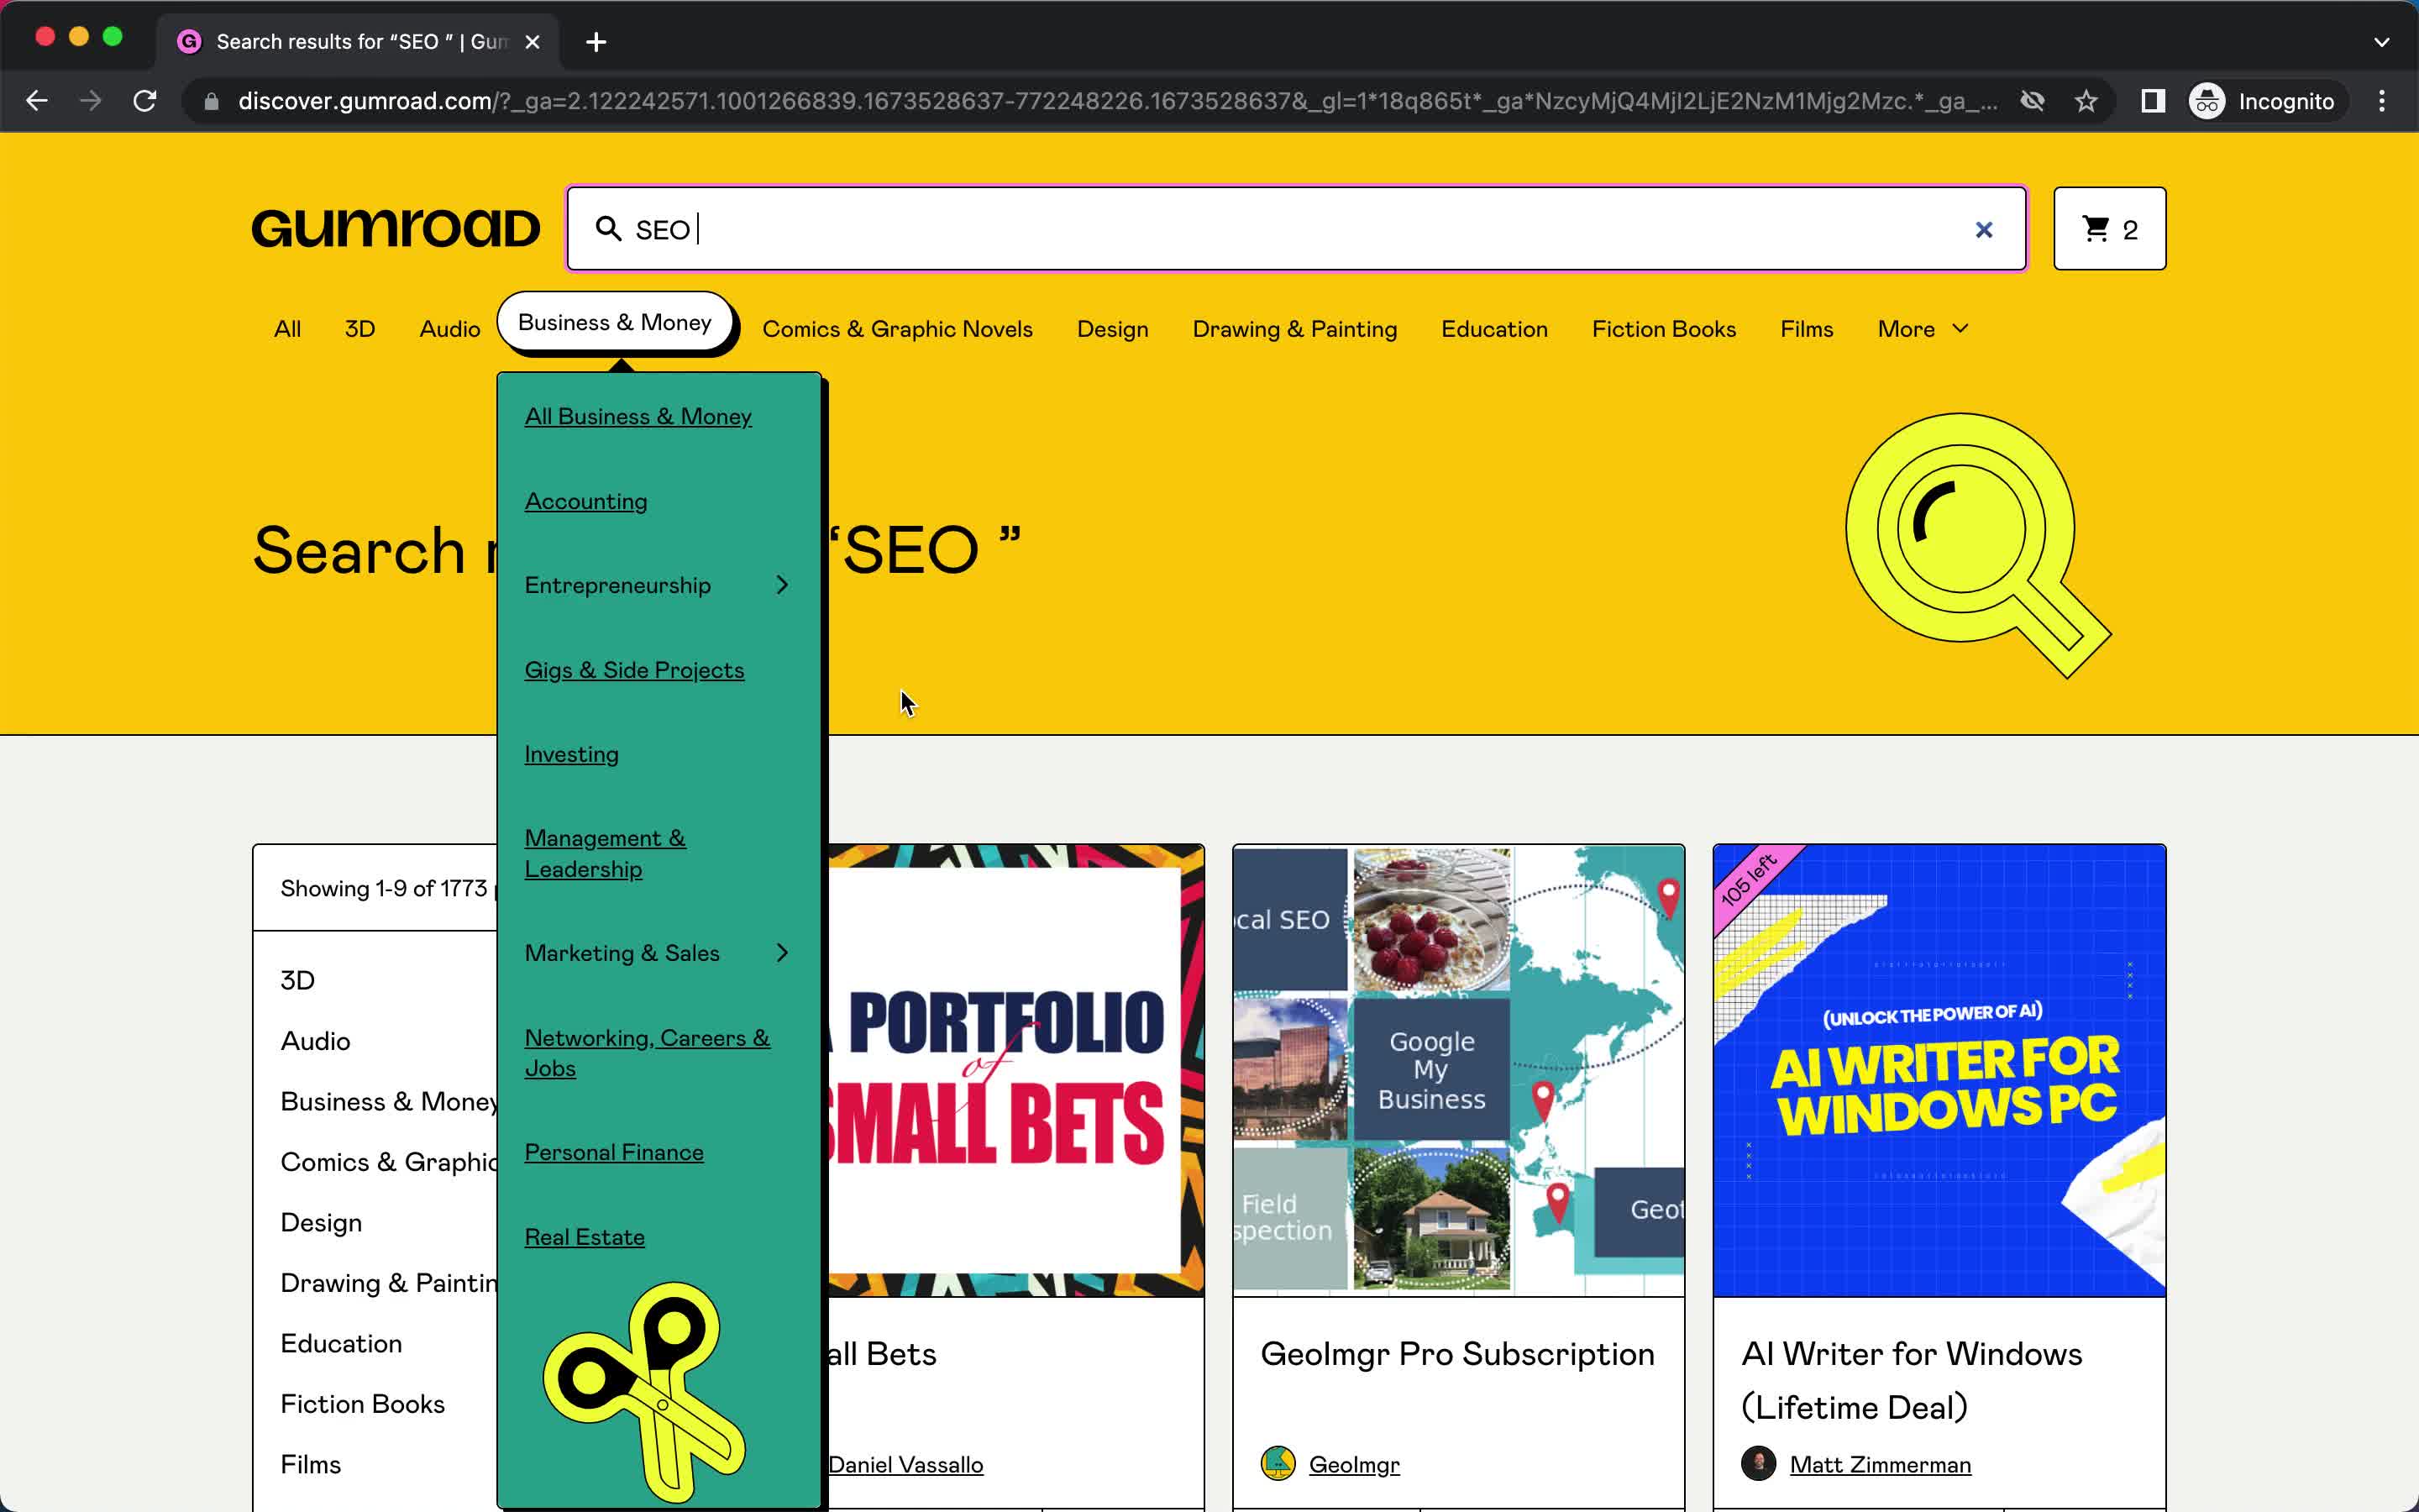Click the Gumroad tab favicon
The height and width of the screenshot is (1512, 2419).
click(189, 42)
